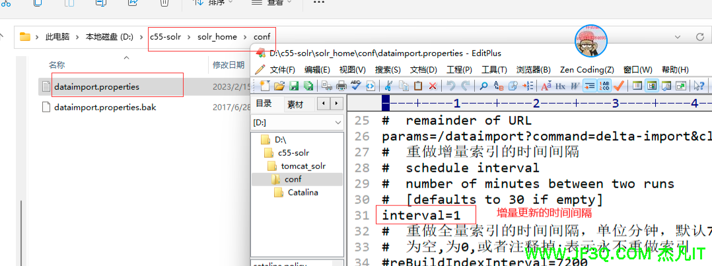Screen dimensions: 712x266
Task: Toggle the hex viewer Hx button
Action: pos(560,86)
